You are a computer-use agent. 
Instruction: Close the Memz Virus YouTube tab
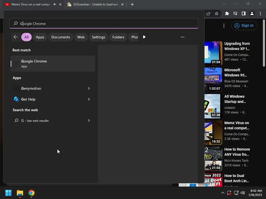(x=60, y=4)
